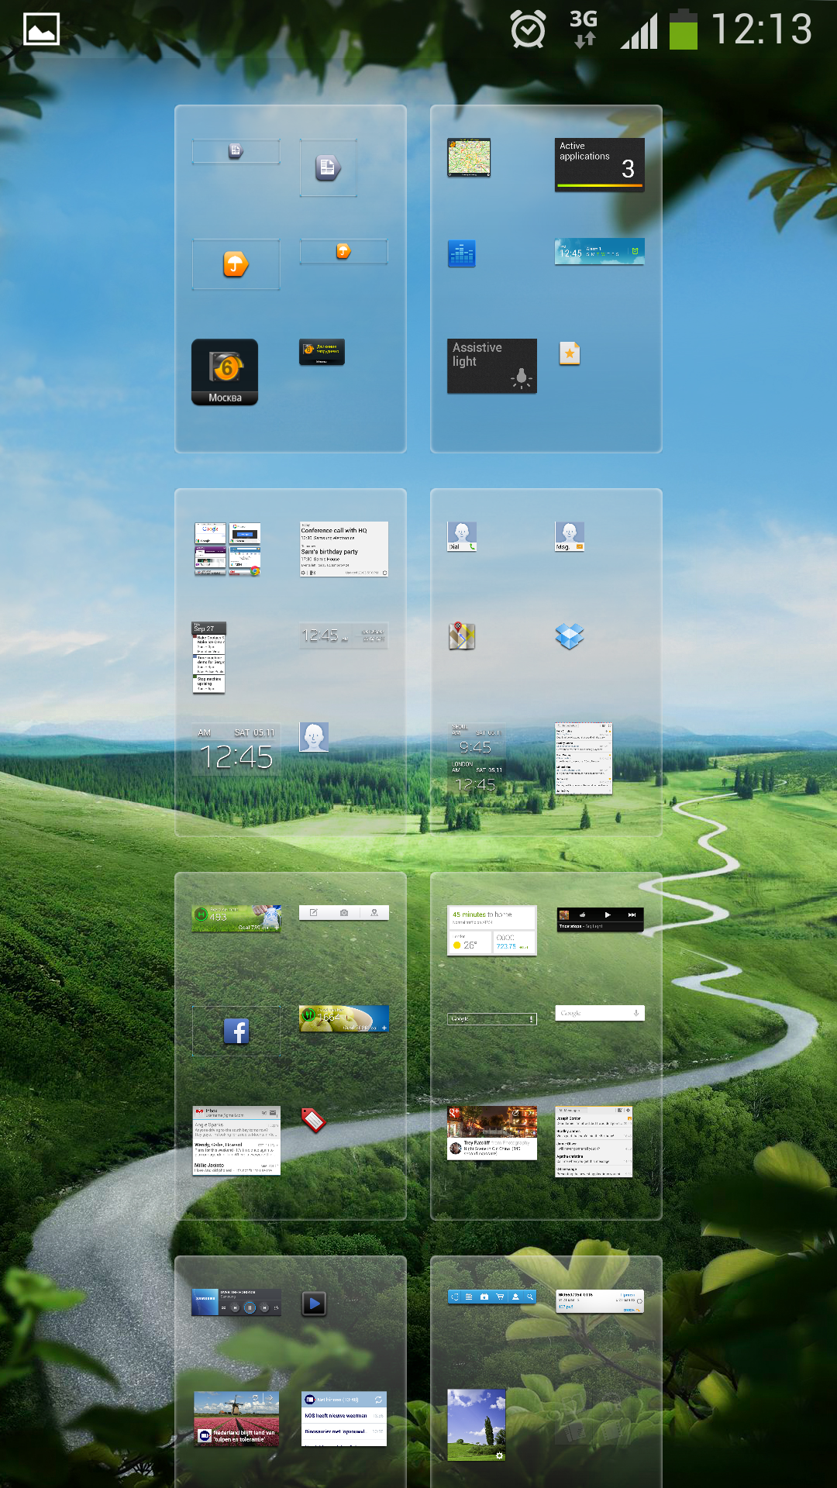837x1488 pixels.
Task: Select the Dial contact shortcut
Action: tap(461, 536)
